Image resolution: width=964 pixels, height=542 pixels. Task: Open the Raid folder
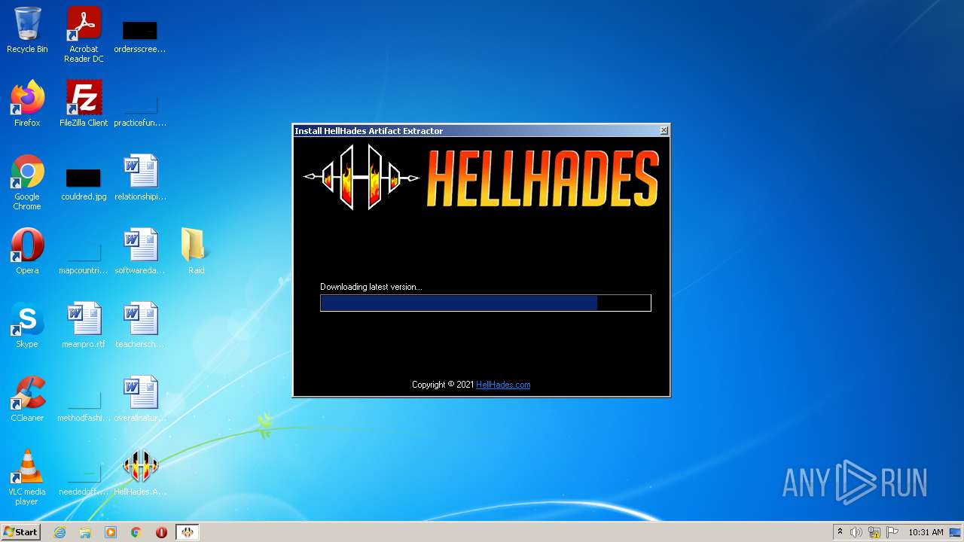tap(196, 251)
